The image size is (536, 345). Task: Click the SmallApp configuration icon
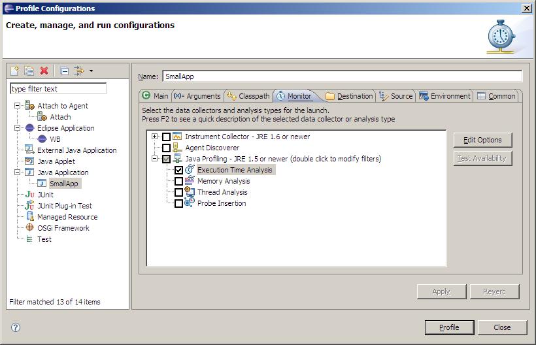[x=42, y=184]
